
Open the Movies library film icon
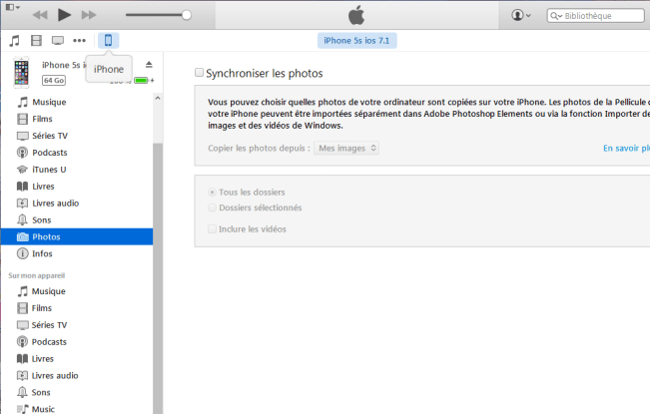point(37,41)
